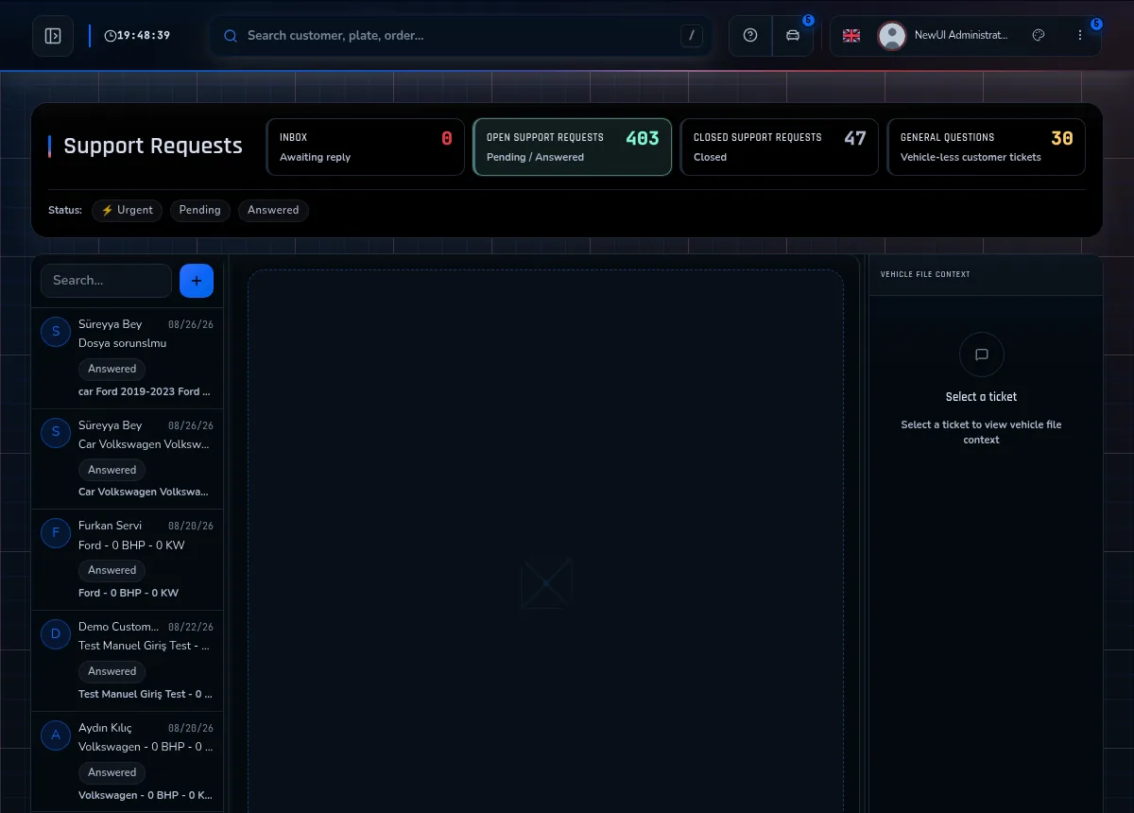Filter tickets by Urgent status

pyautogui.click(x=128, y=210)
